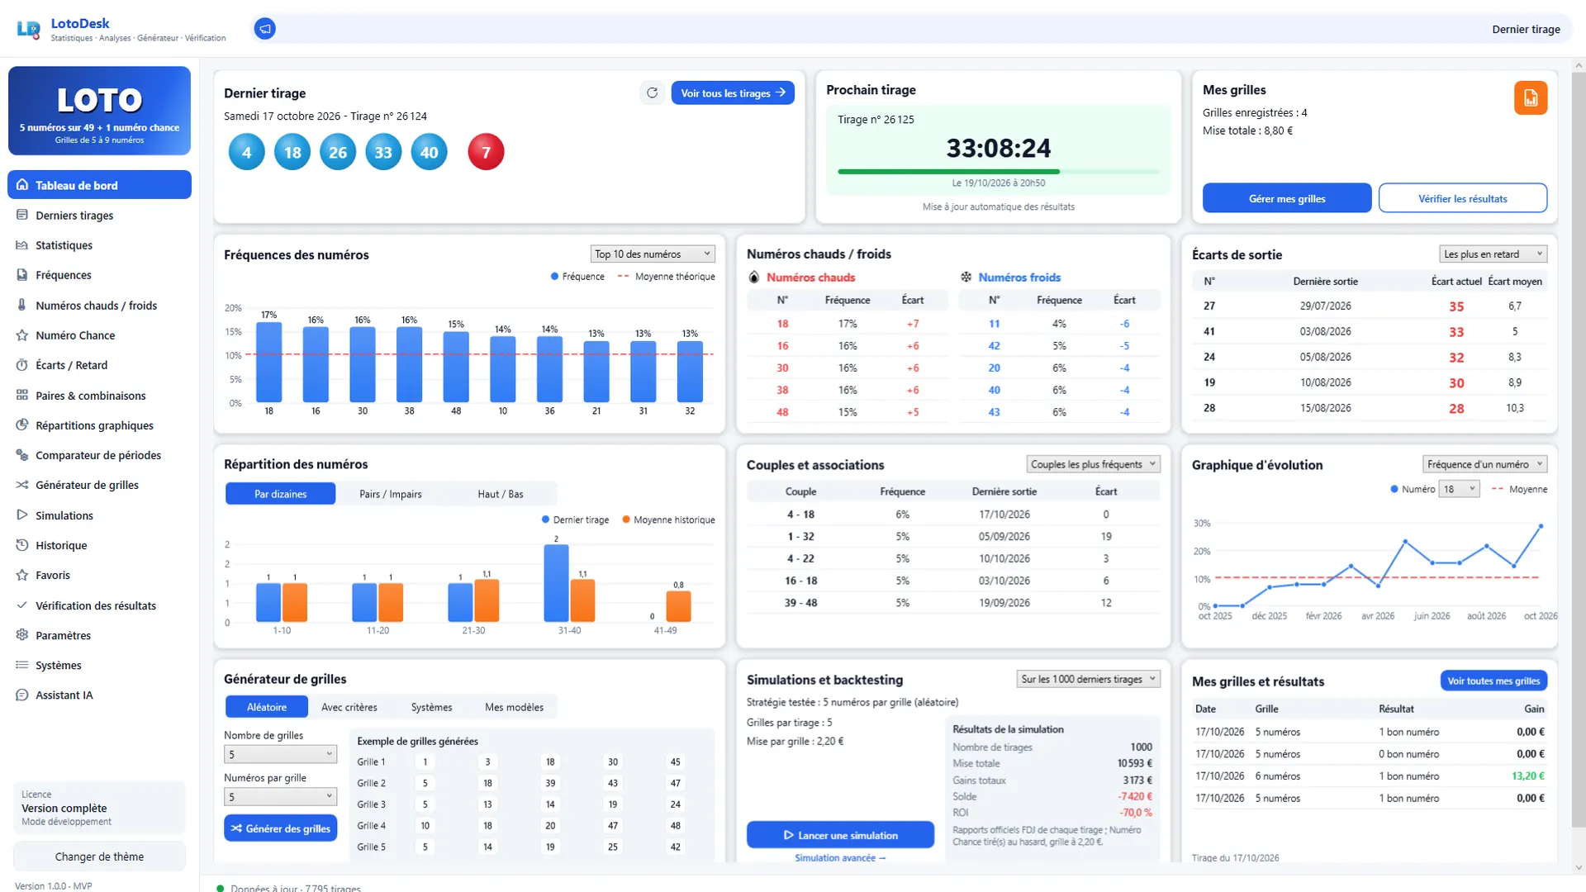The width and height of the screenshot is (1586, 892).
Task: Click the Paires & combinaisons grid icon
Action: [22, 396]
